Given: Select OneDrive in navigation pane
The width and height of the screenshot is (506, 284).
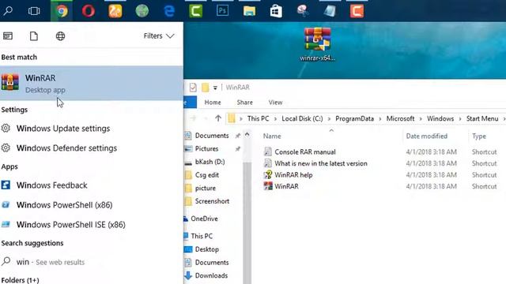Looking at the screenshot, I should pos(204,219).
